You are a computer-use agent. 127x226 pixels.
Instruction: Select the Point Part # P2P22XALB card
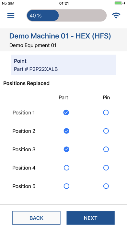coord(63,65)
